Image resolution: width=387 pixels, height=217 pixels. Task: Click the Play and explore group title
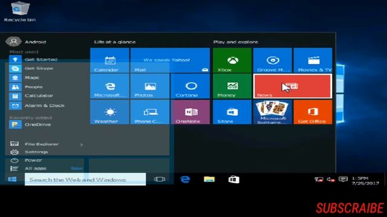point(235,42)
